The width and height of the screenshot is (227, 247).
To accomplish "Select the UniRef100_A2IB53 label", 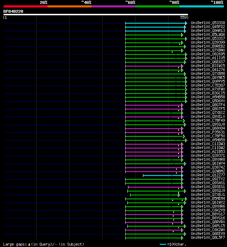I will point(208,152).
